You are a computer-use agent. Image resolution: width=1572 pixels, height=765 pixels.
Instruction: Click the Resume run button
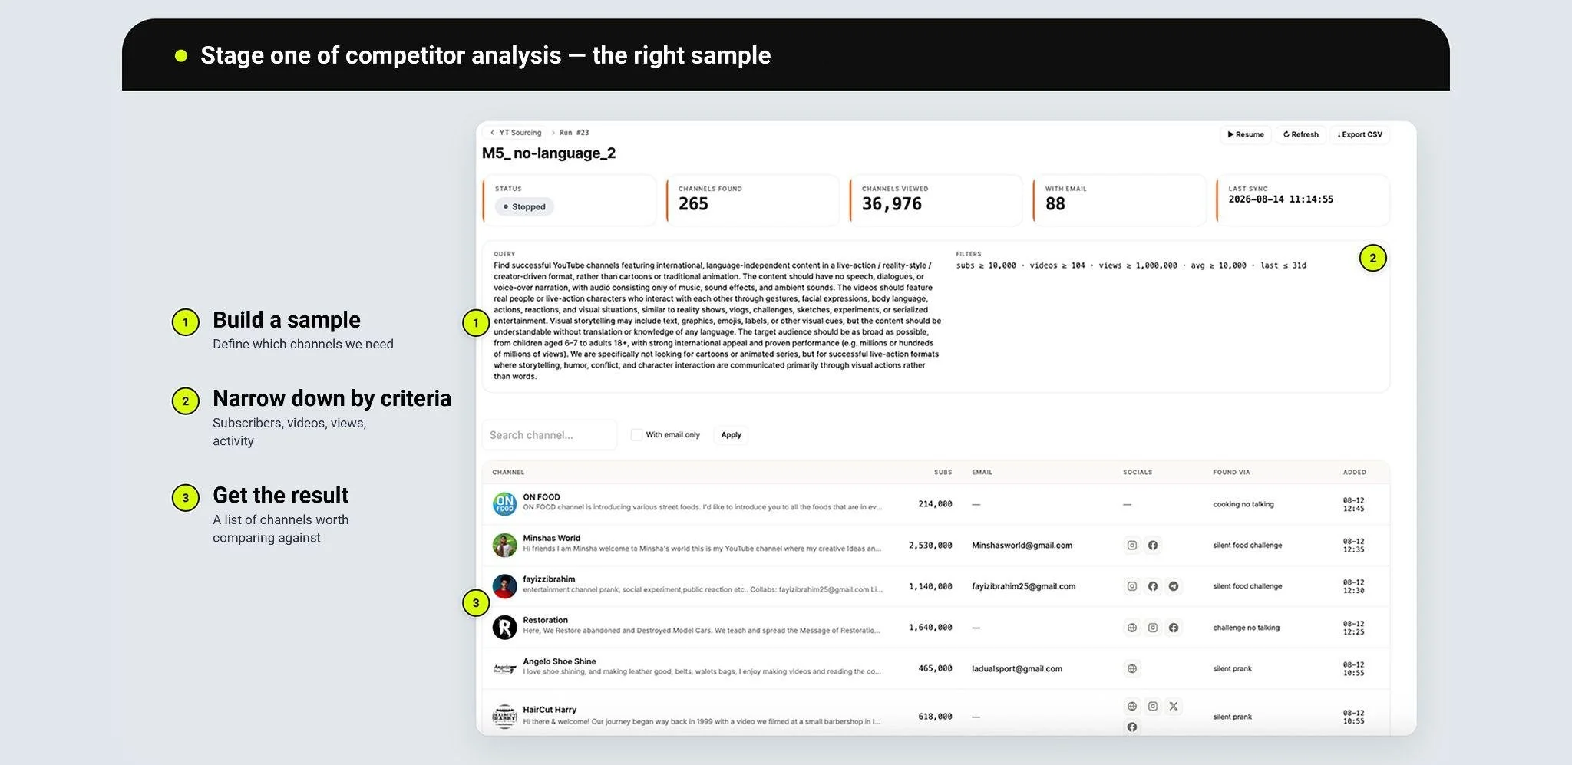pyautogui.click(x=1245, y=134)
